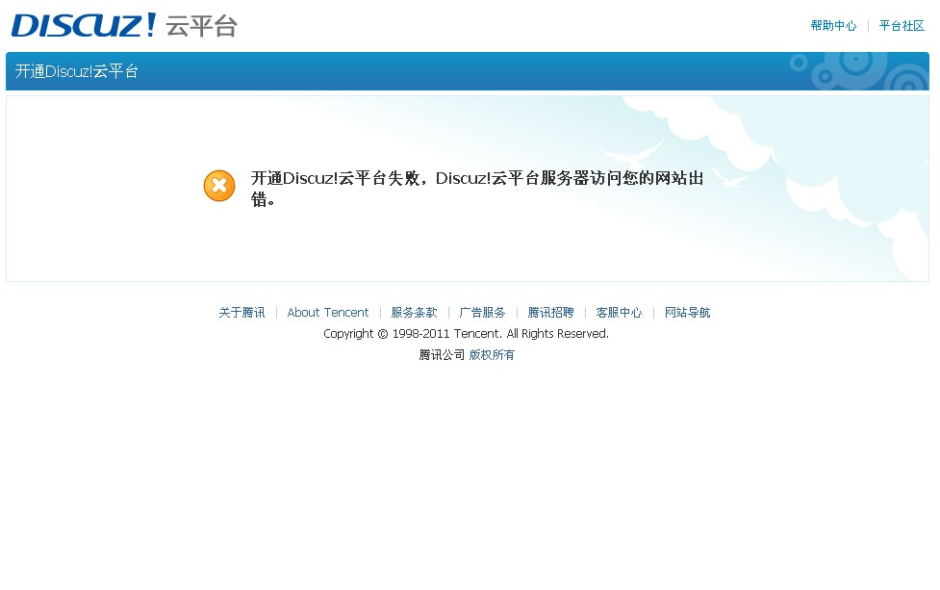Click the 开通Discuz!云平台 header title
Viewport: 940px width, 590px height.
(77, 71)
